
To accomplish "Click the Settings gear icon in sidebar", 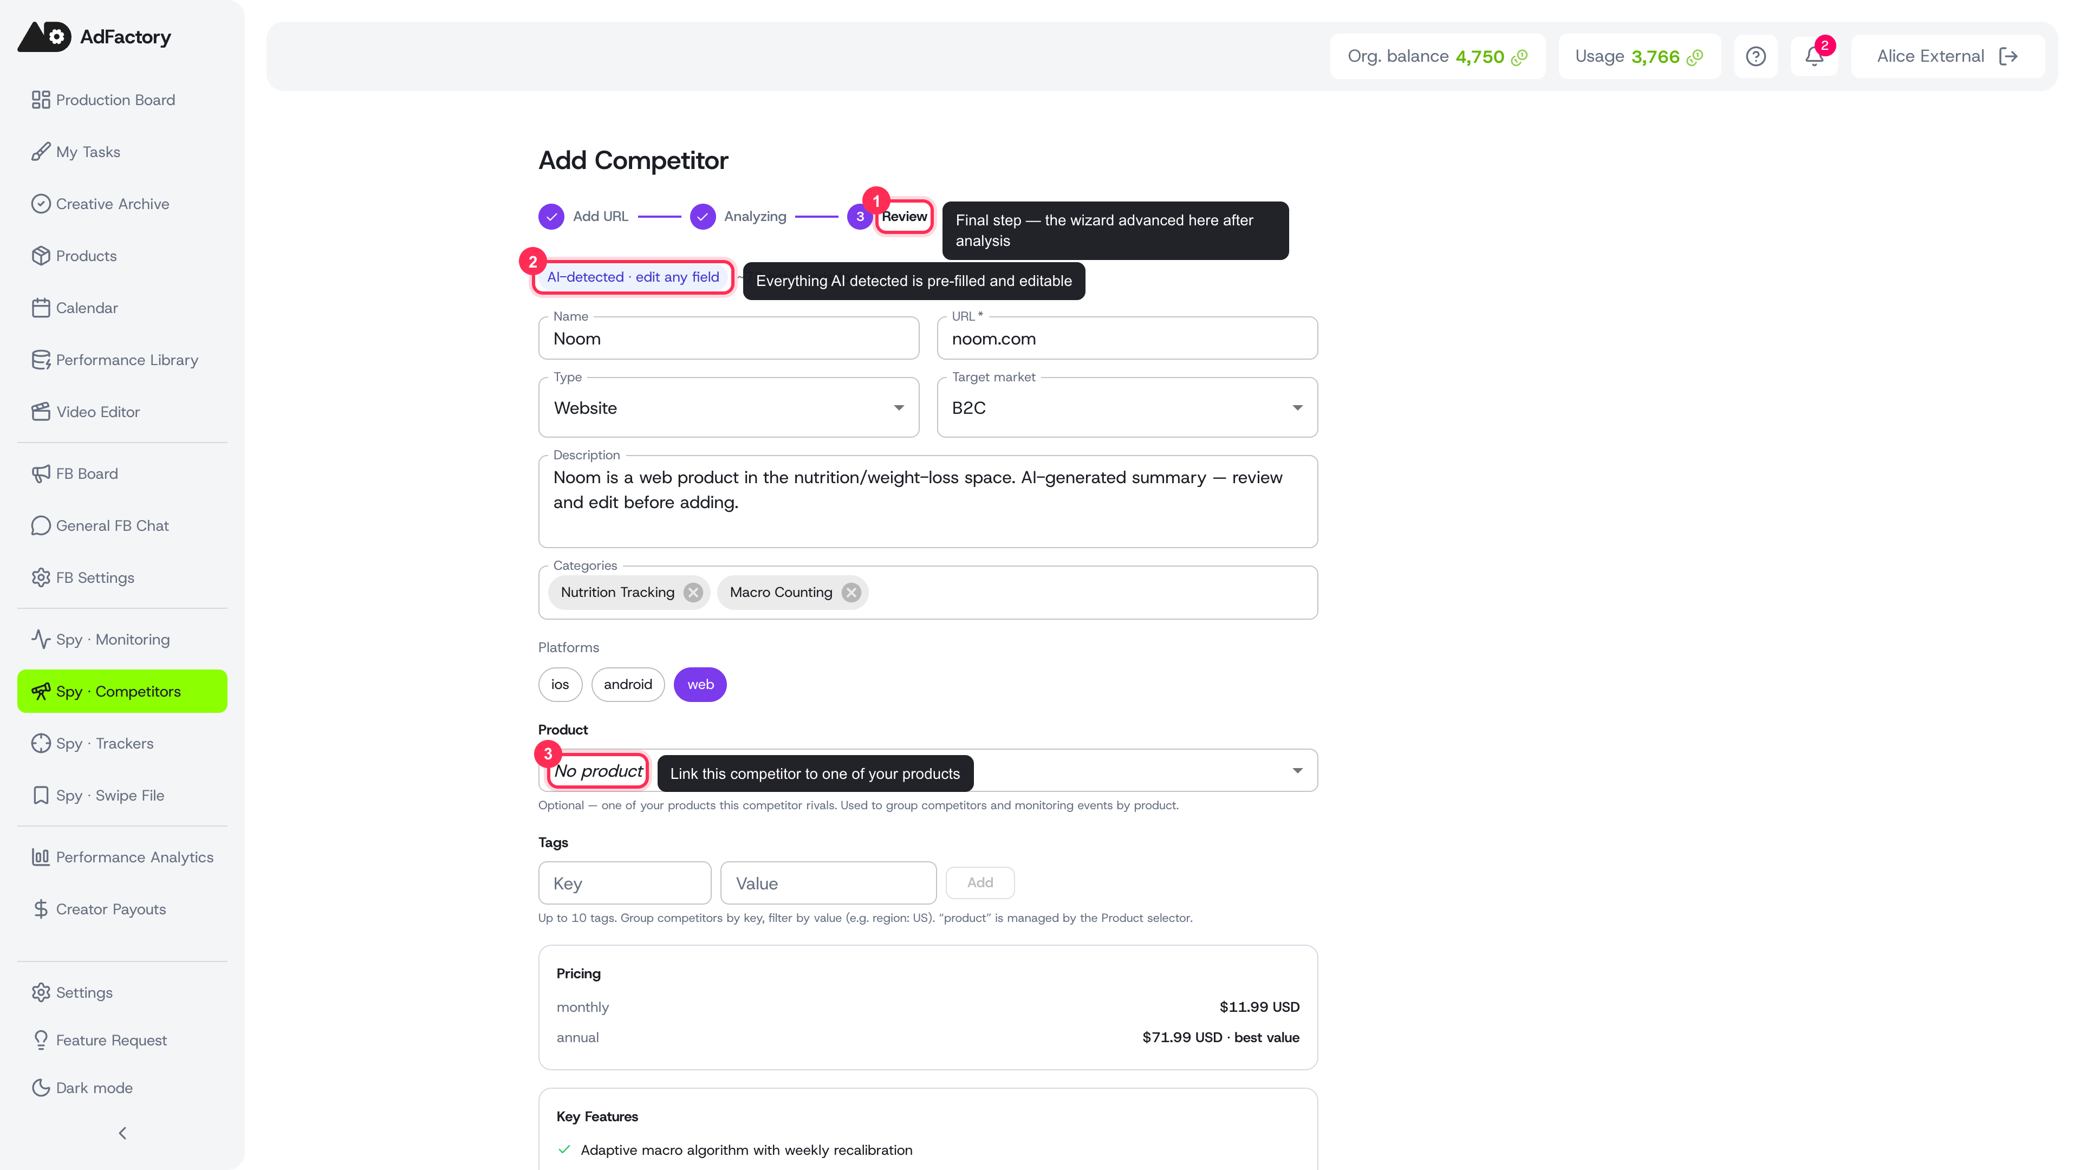I will pos(41,992).
